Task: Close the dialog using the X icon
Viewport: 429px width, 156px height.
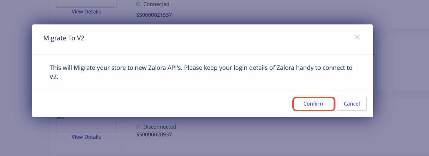Action: point(357,37)
